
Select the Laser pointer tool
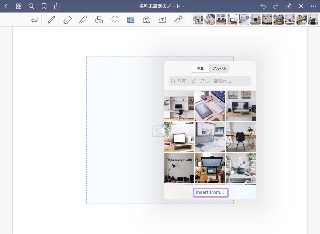click(178, 19)
